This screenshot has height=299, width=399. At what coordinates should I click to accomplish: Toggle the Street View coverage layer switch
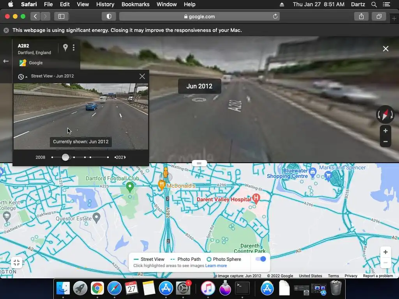[x=261, y=259]
